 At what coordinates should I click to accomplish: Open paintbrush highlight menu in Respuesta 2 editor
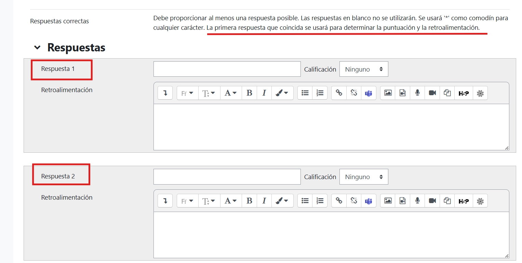(x=282, y=201)
